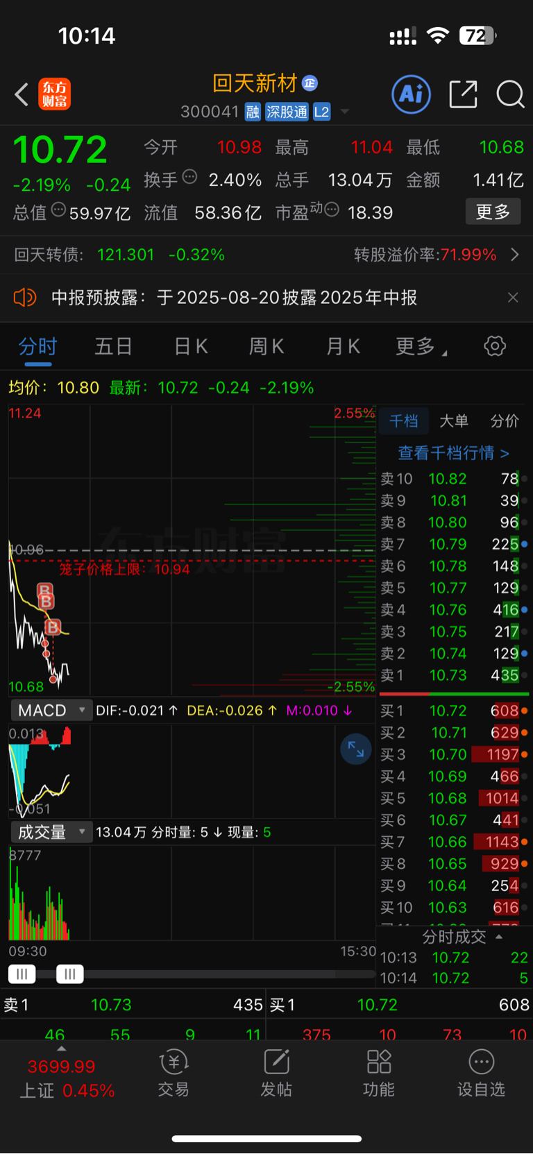The width and height of the screenshot is (533, 1154).
Task: Tap info icon next to 换手
Action: pyautogui.click(x=189, y=177)
